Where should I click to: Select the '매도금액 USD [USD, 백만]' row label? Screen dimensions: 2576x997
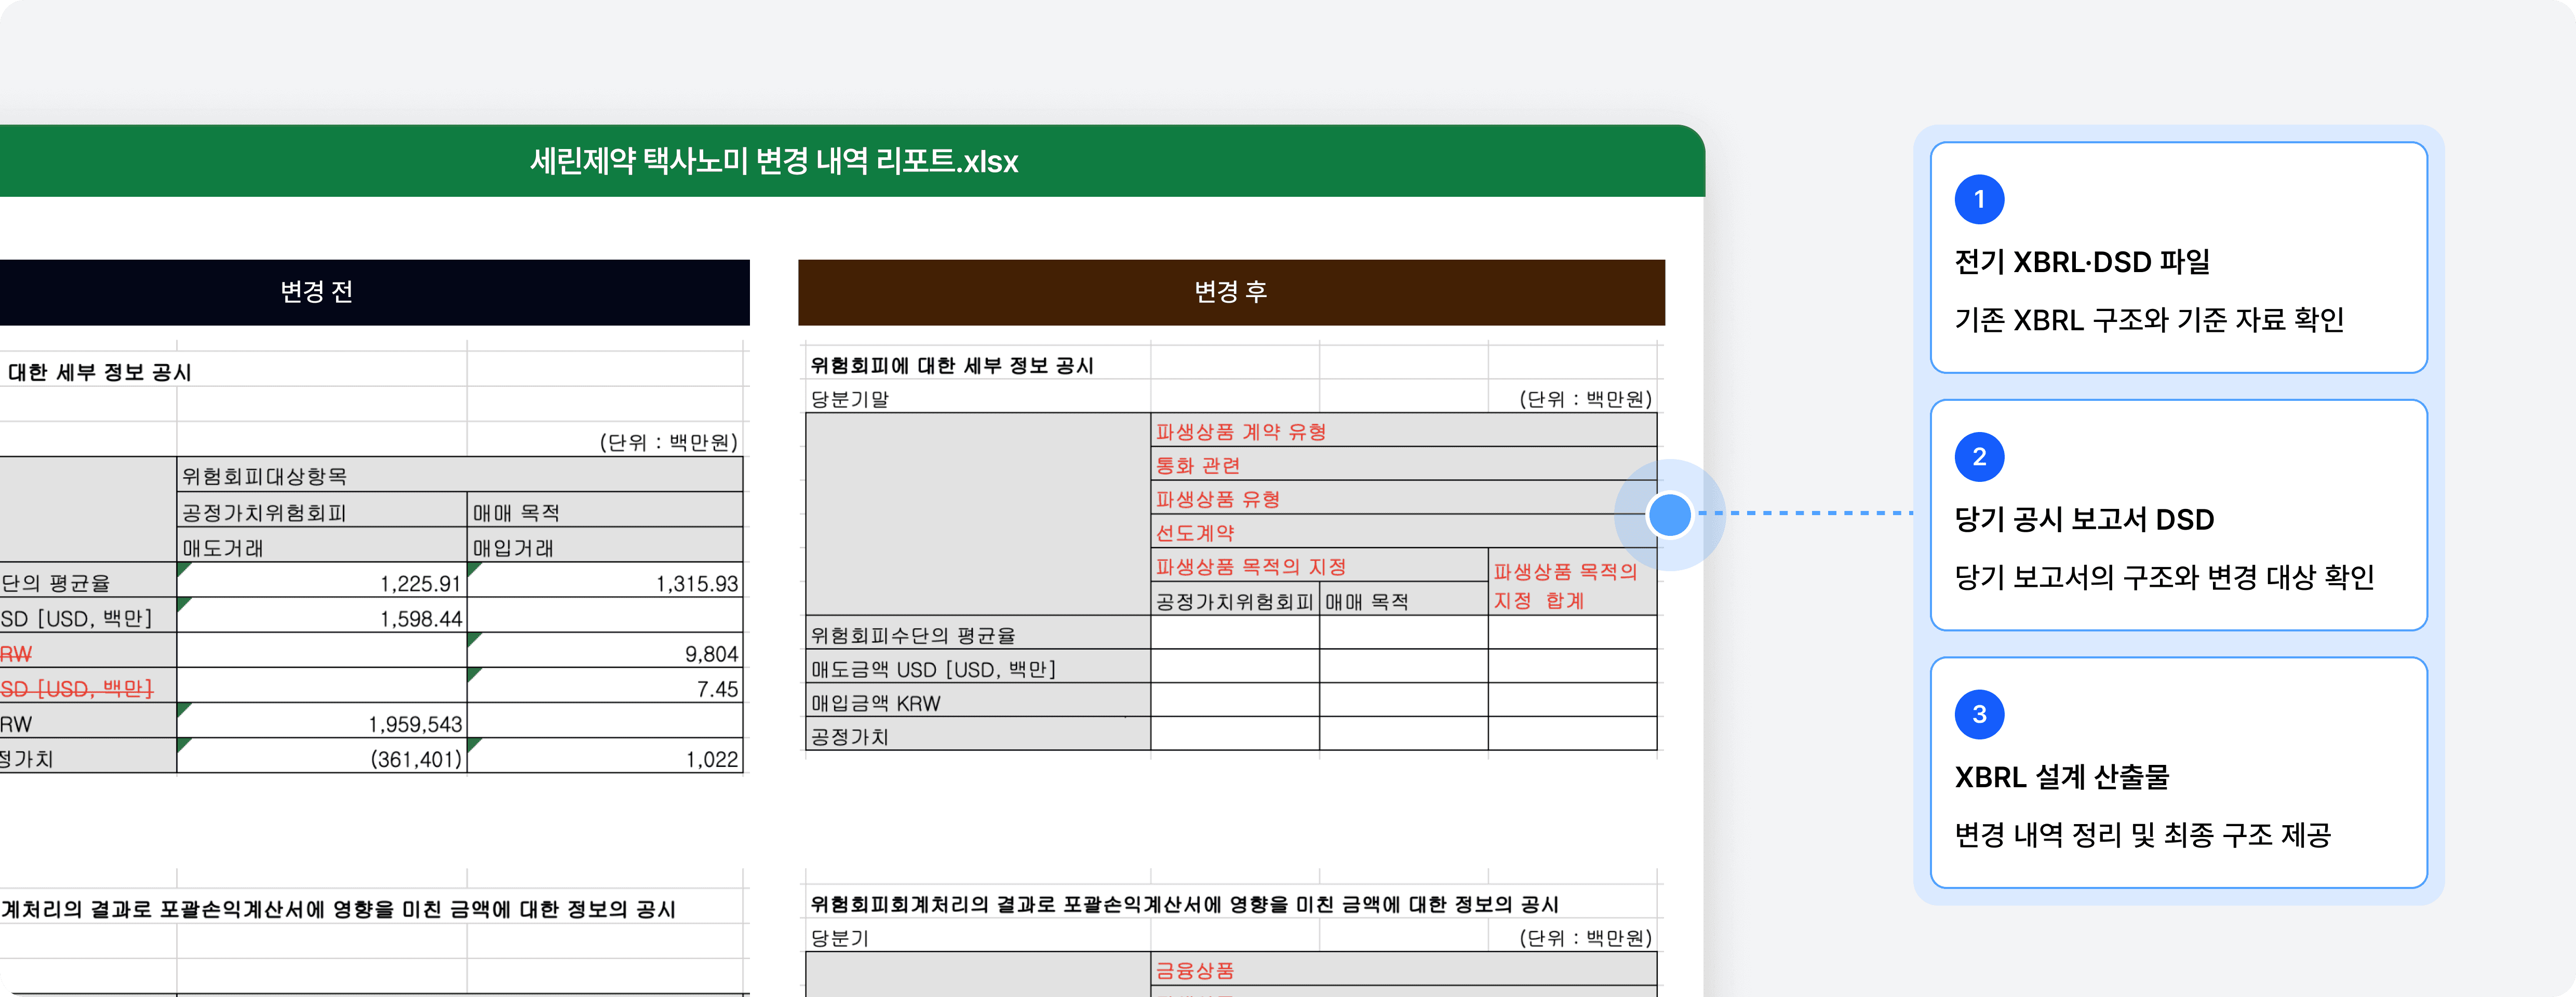pos(978,667)
